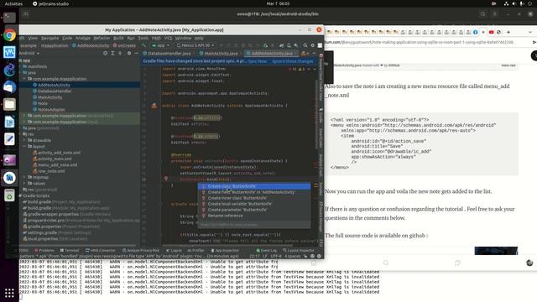
Task: Open the Build menu
Action: (118, 38)
